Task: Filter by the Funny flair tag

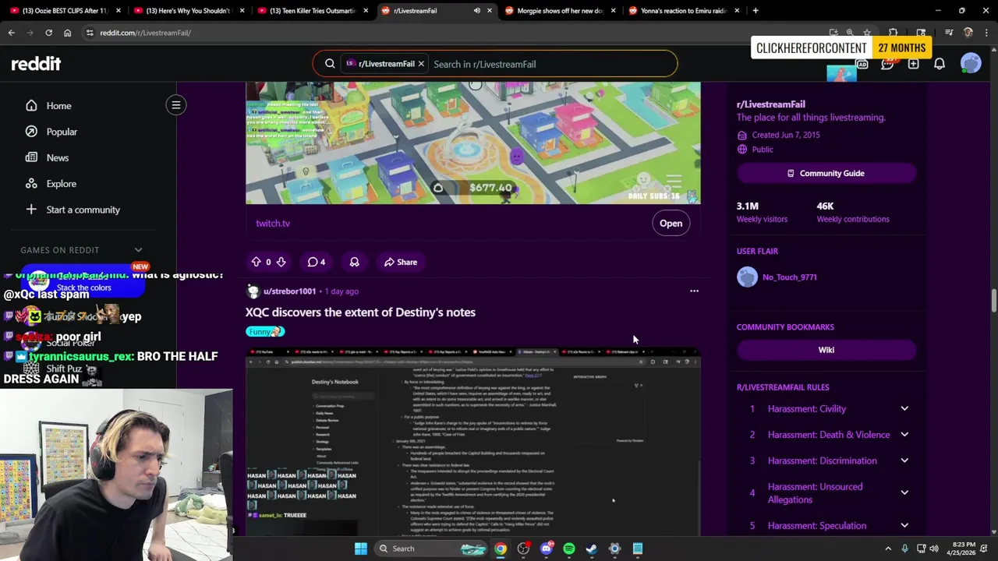Action: click(x=265, y=332)
